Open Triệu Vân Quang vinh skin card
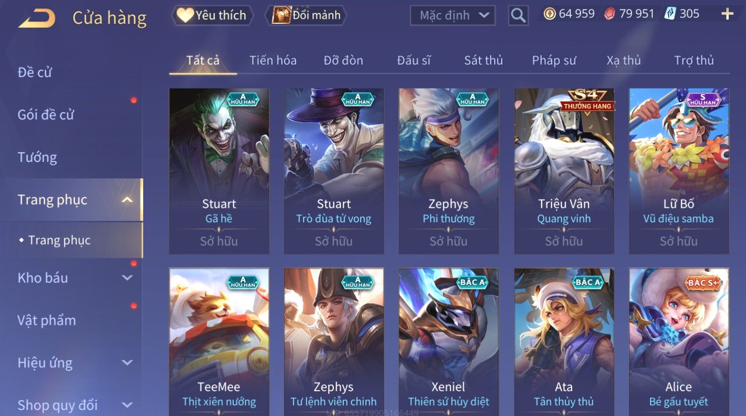Viewport: 746px width, 416px height. [564, 171]
